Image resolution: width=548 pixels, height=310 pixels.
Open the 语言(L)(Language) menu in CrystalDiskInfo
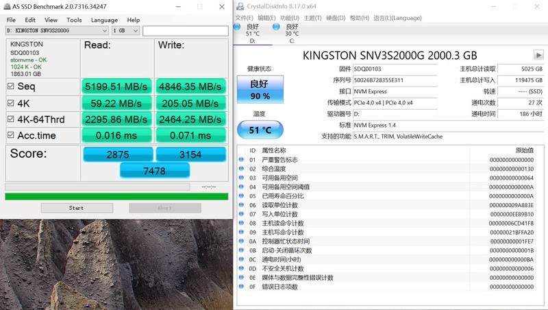(x=397, y=18)
